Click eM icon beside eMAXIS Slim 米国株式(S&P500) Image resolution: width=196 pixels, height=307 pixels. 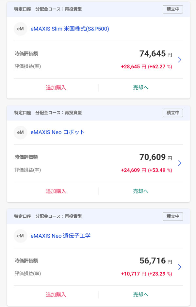[20, 29]
